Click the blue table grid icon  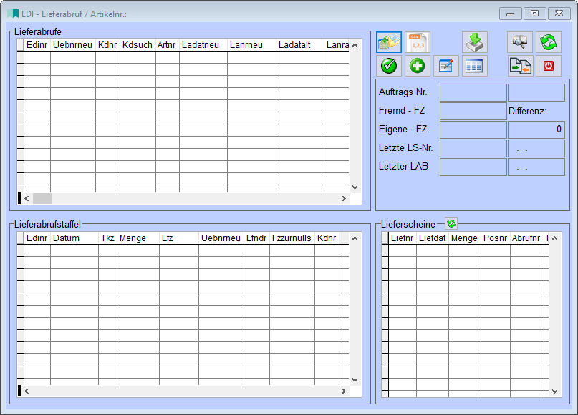474,66
